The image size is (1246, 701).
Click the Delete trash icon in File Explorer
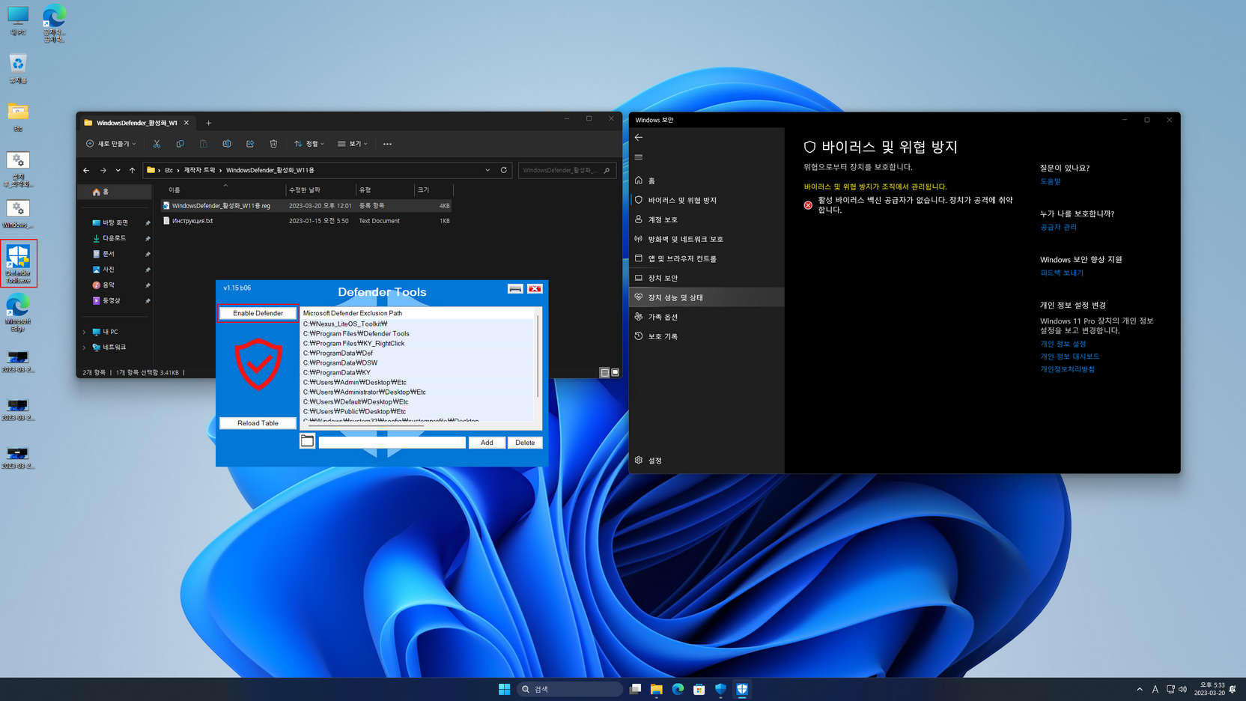(273, 144)
